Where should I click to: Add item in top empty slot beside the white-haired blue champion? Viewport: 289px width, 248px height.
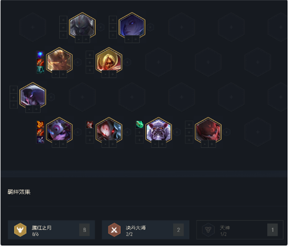[113, 20]
